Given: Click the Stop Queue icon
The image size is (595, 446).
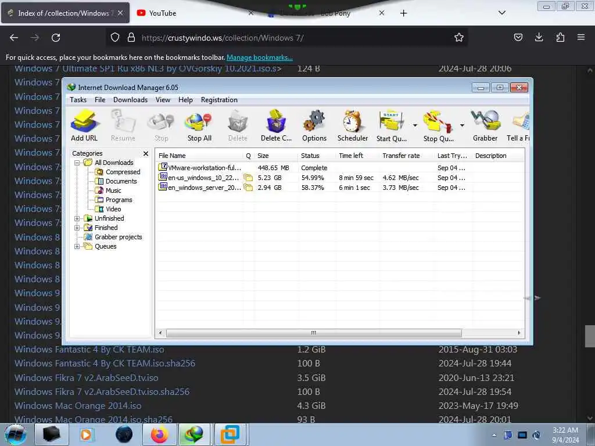Looking at the screenshot, I should pyautogui.click(x=438, y=125).
